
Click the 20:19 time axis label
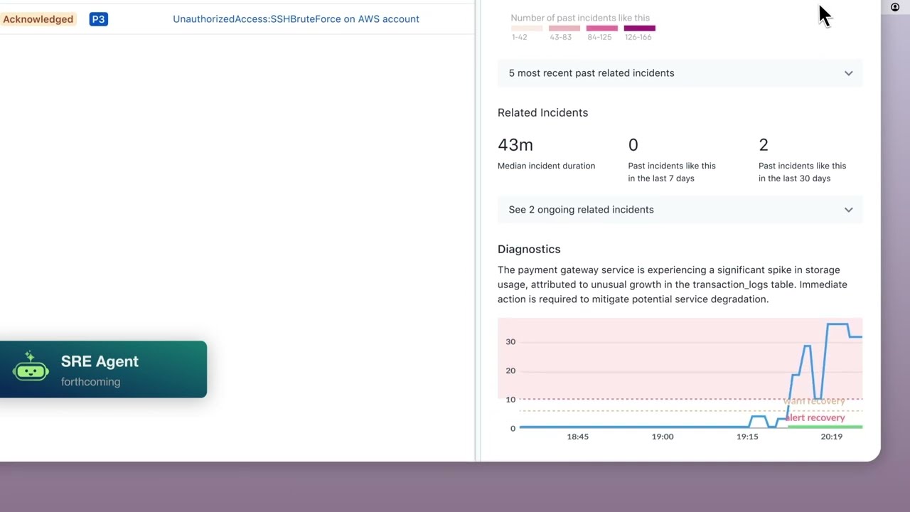tap(831, 437)
